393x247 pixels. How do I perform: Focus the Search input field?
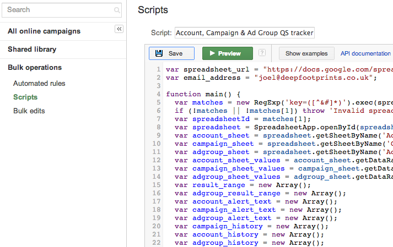(x=62, y=10)
